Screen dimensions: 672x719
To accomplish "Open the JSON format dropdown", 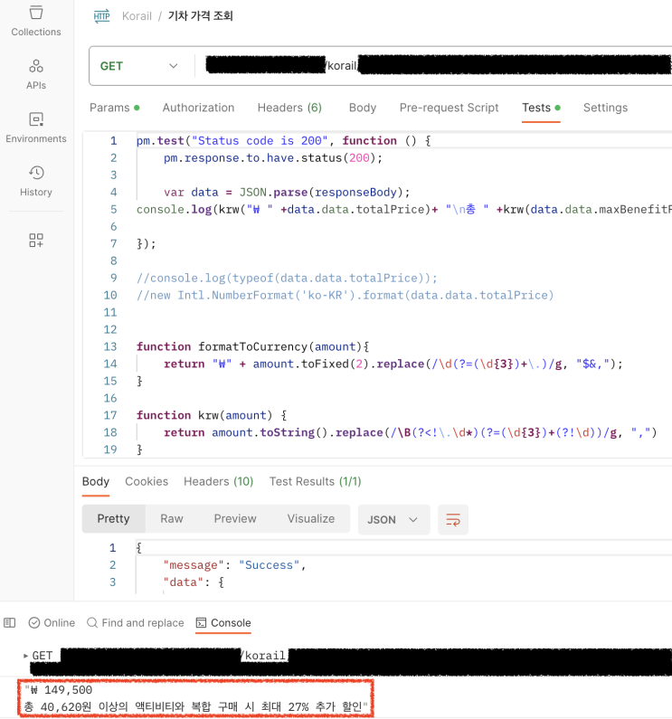I will click(393, 519).
